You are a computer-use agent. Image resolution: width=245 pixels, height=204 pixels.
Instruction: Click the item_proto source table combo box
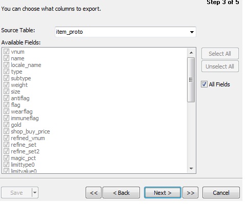[x=126, y=32]
